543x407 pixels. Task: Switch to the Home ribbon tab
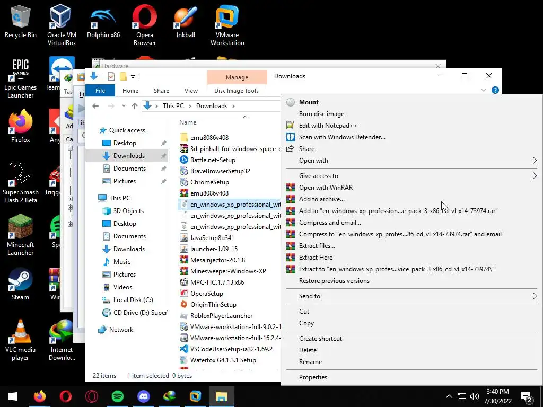click(130, 91)
